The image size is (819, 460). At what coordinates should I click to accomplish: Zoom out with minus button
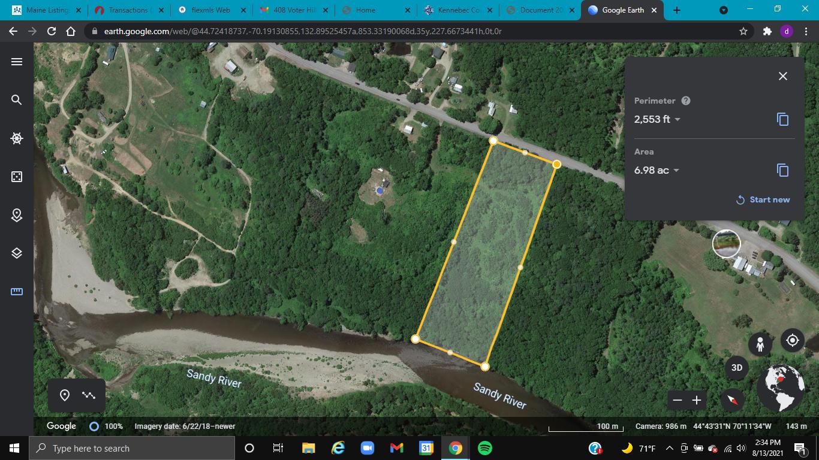coord(678,400)
